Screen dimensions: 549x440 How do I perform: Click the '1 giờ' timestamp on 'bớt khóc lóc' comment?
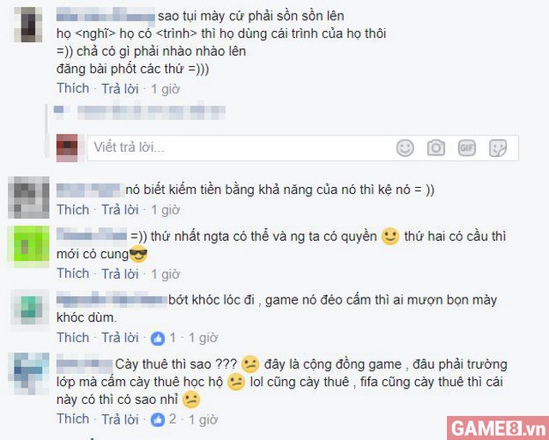[x=203, y=338]
